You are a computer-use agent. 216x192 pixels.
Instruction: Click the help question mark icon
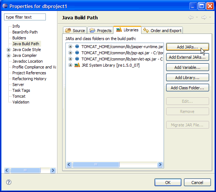(x=9, y=182)
